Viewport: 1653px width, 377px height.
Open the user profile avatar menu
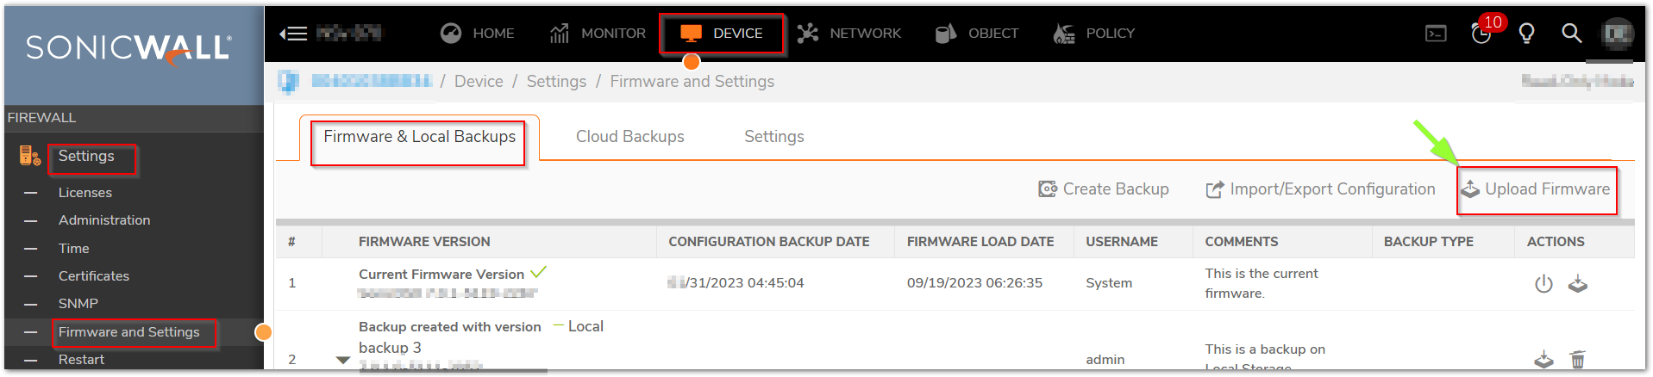(1617, 34)
